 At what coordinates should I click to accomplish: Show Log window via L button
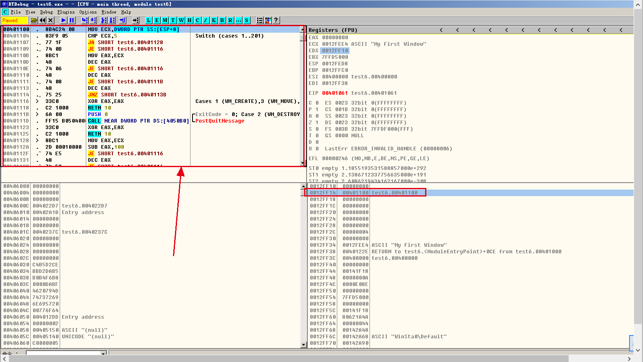(148, 20)
